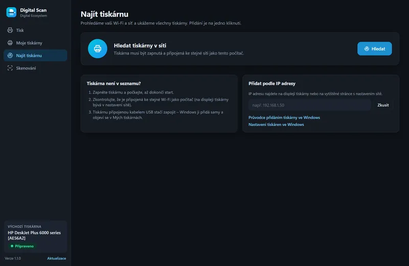Go to Moje tiskárny section

pyautogui.click(x=35, y=43)
